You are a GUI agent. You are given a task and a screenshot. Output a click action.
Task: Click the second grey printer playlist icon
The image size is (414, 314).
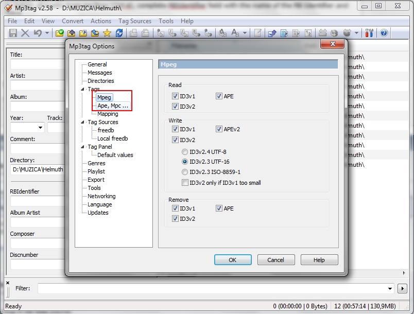point(146,33)
